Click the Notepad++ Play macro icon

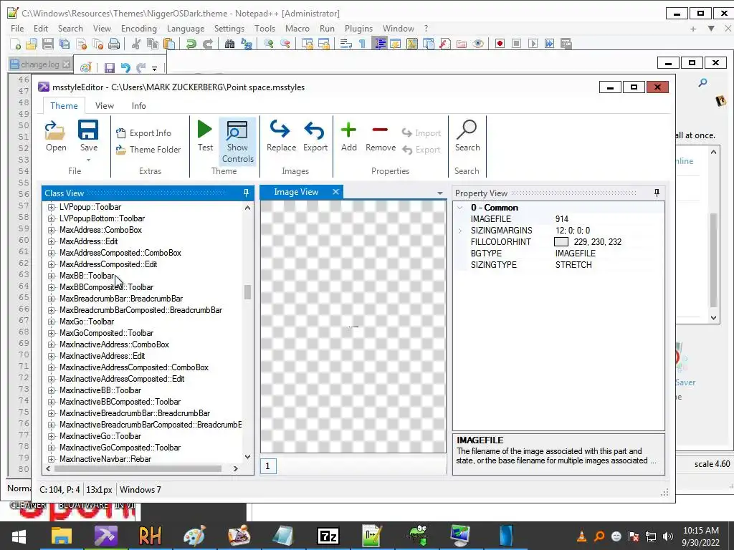[533, 44]
